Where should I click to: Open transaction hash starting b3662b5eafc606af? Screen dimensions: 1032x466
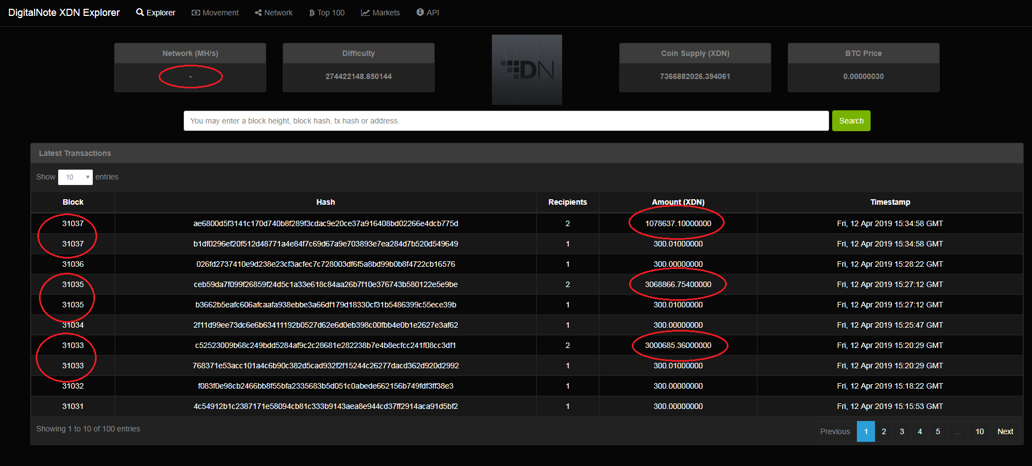(326, 305)
